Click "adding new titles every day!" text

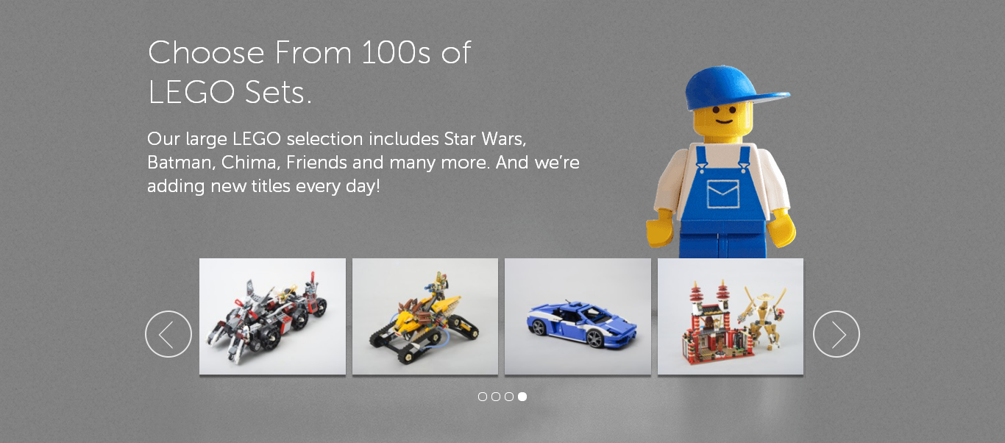click(263, 186)
